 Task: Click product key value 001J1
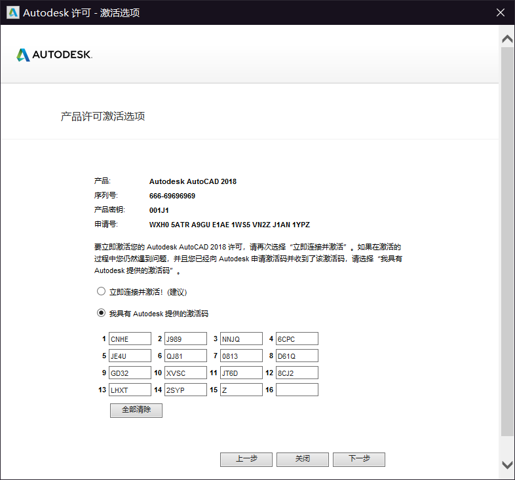[x=159, y=210]
